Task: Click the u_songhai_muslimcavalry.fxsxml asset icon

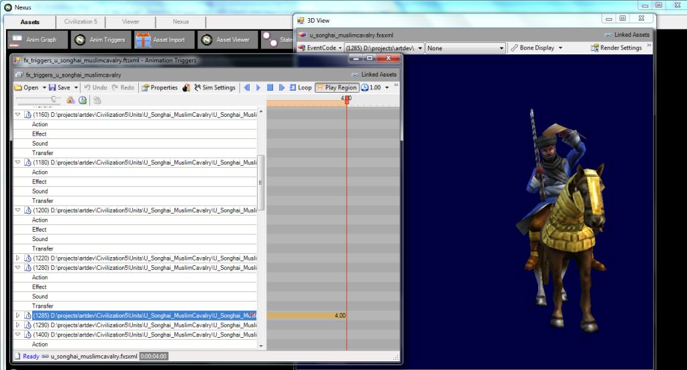Action: point(303,35)
